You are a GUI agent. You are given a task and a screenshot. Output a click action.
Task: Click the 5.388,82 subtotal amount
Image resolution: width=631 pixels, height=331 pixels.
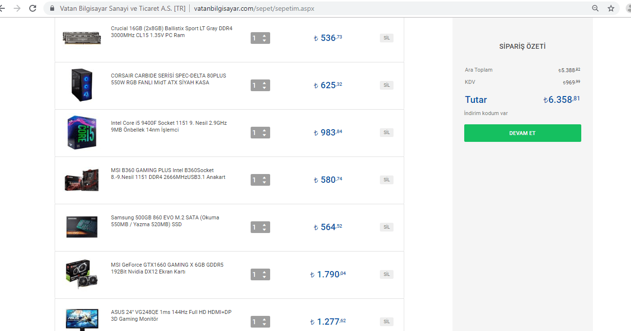coord(569,70)
